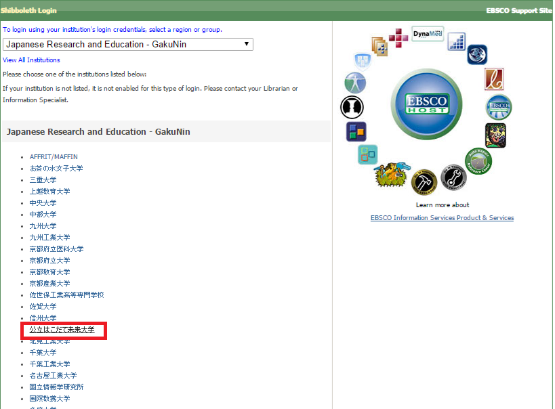Click the 上越教育大学 link
Viewport: 555px width, 409px height.
click(x=50, y=192)
